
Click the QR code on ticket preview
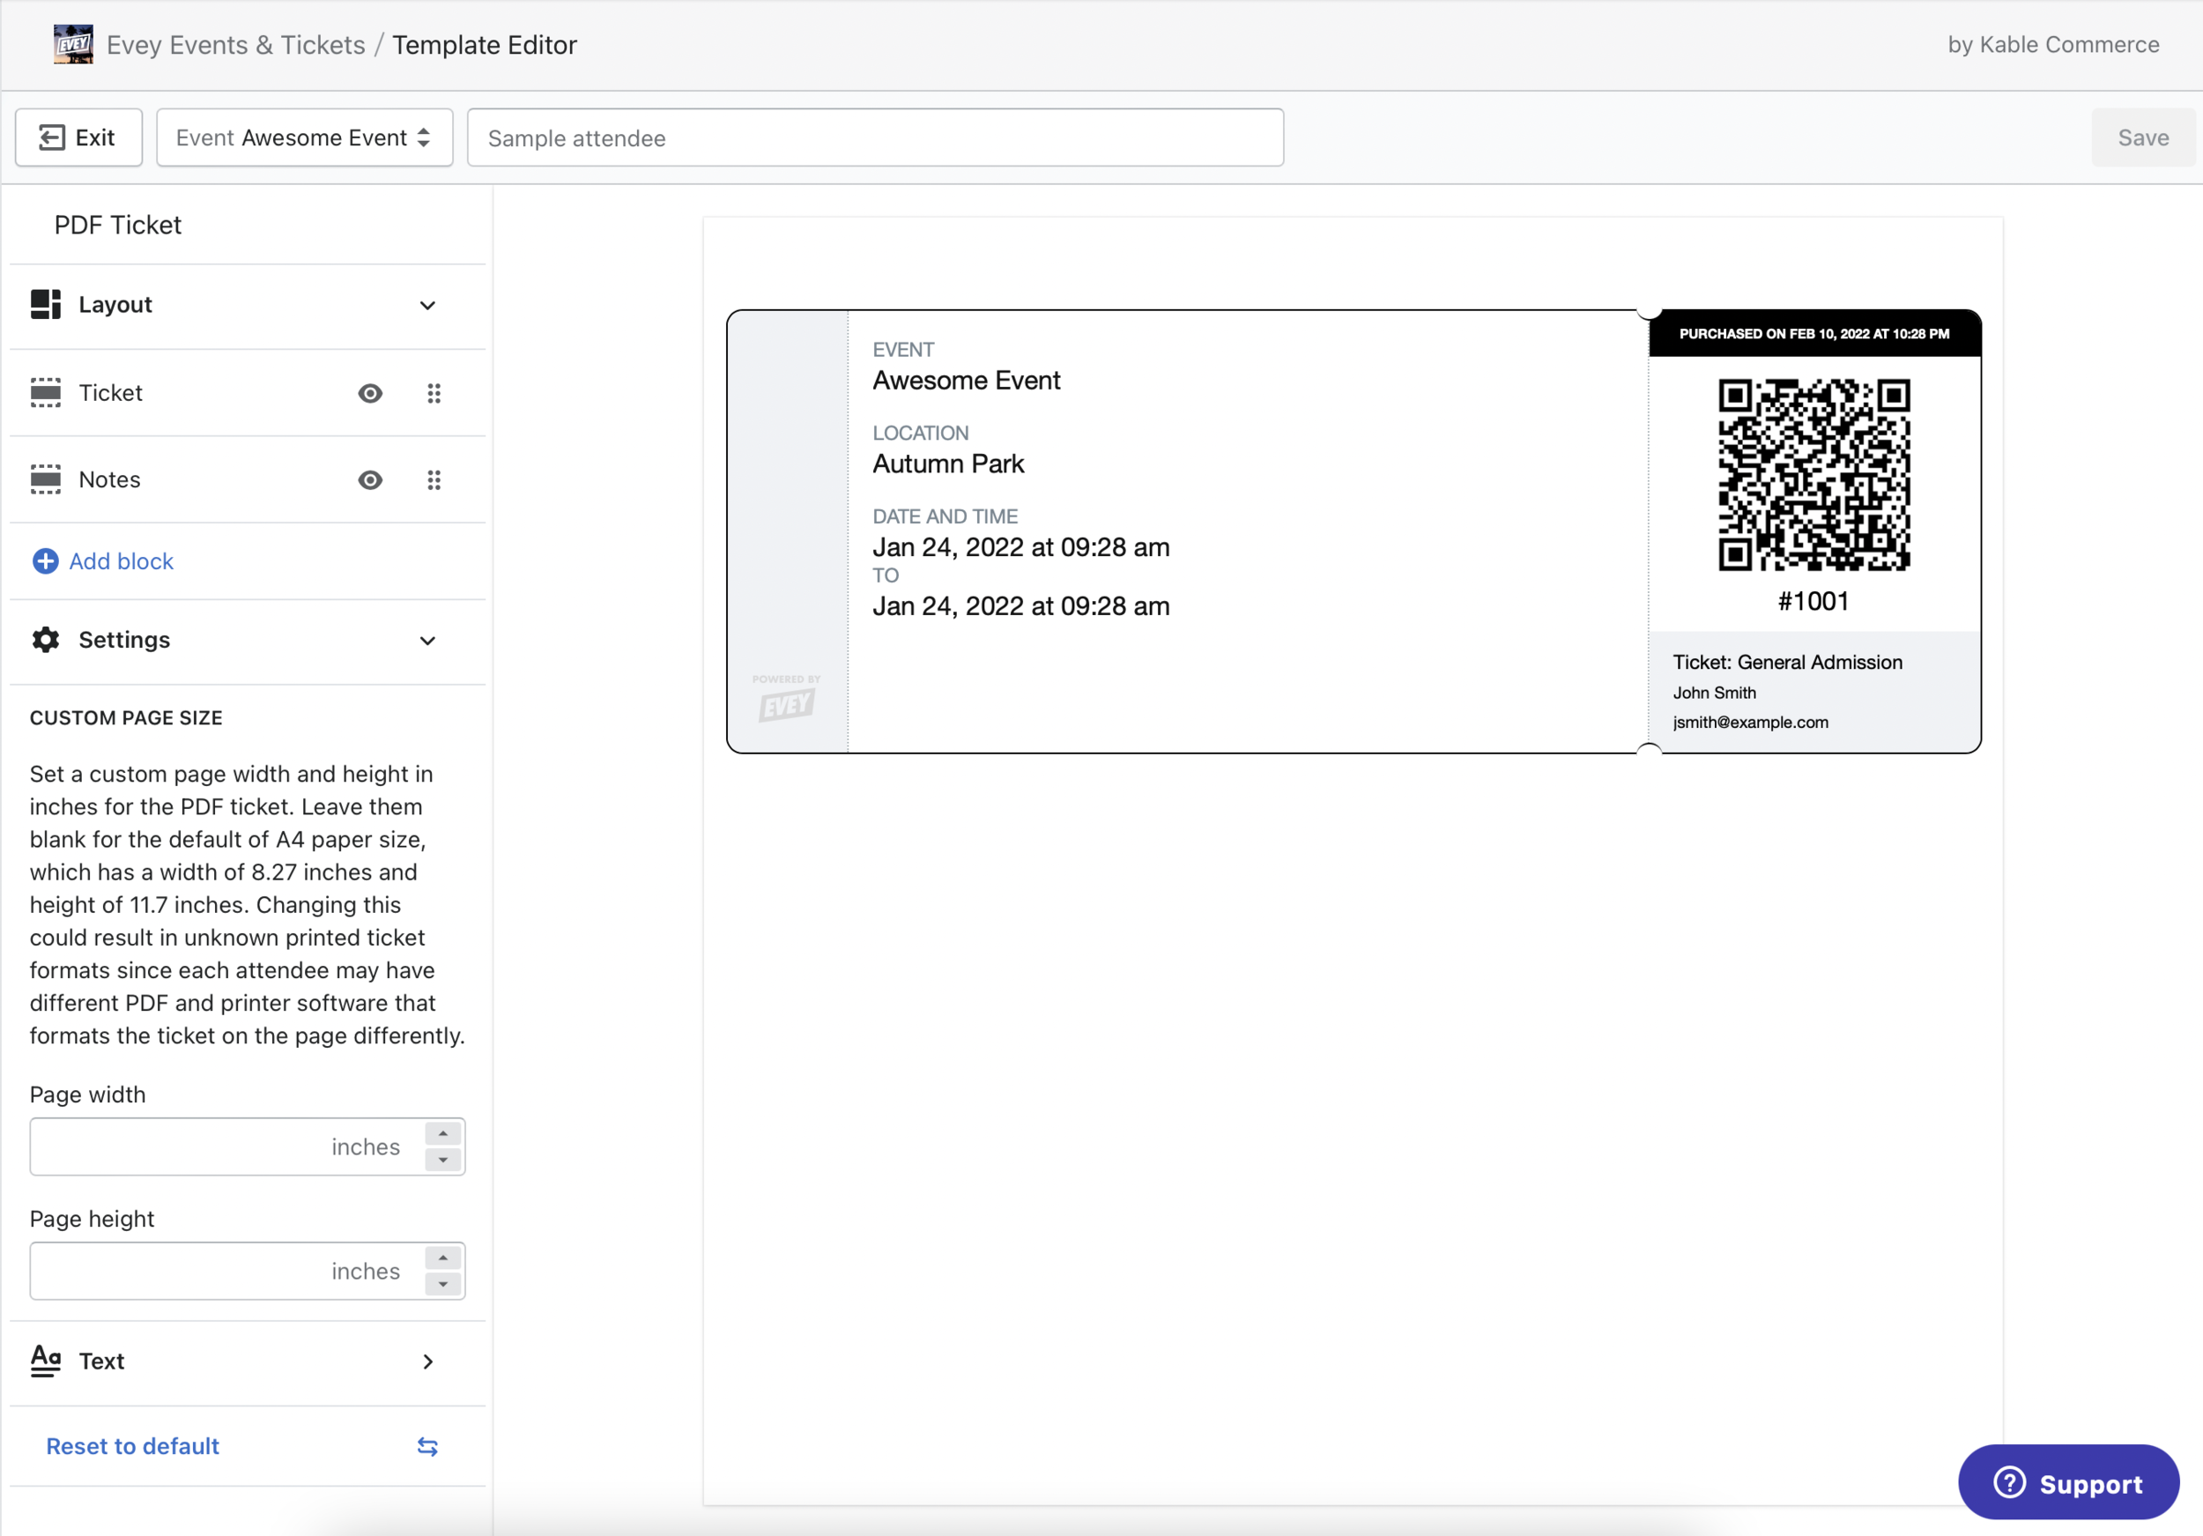(x=1813, y=474)
